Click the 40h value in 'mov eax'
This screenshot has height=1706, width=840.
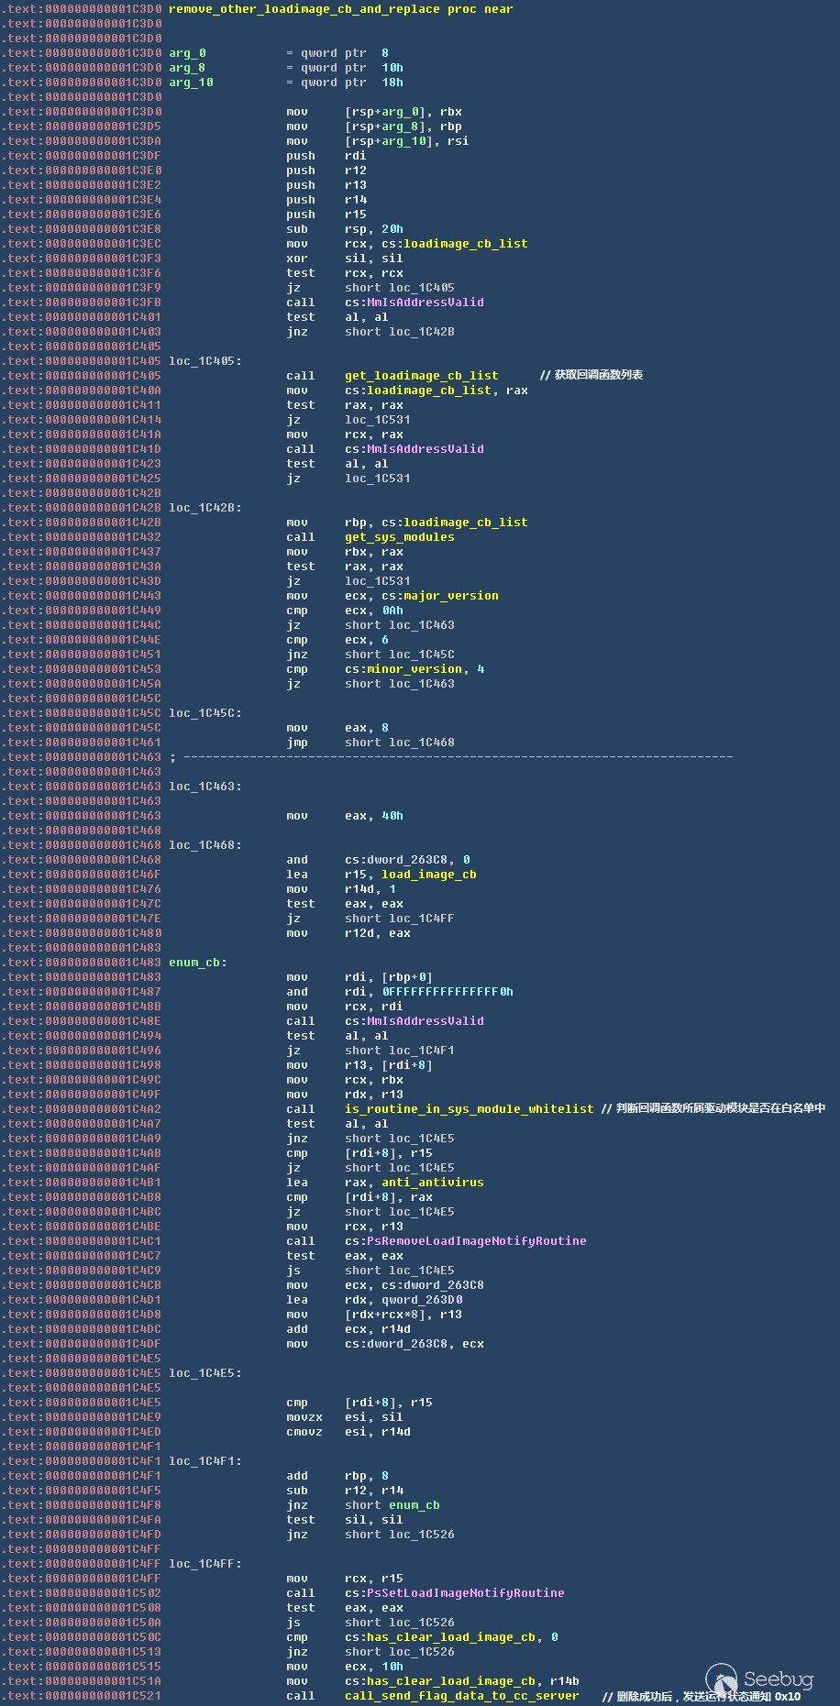[x=392, y=816]
